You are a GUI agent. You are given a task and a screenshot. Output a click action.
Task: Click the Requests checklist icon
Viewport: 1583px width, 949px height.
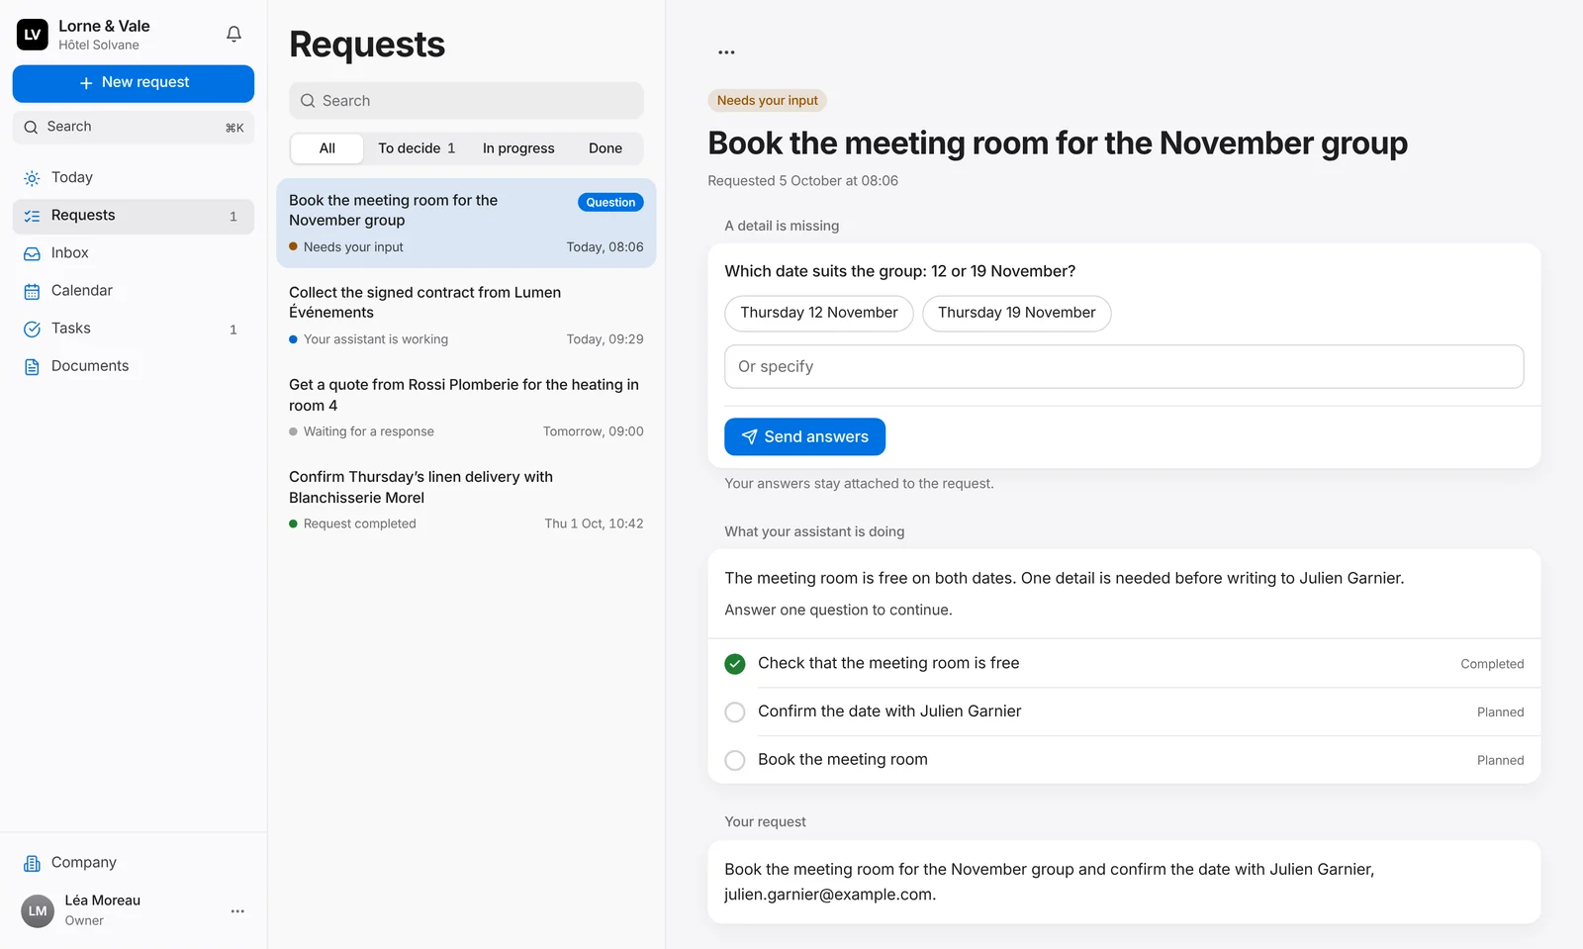(32, 216)
